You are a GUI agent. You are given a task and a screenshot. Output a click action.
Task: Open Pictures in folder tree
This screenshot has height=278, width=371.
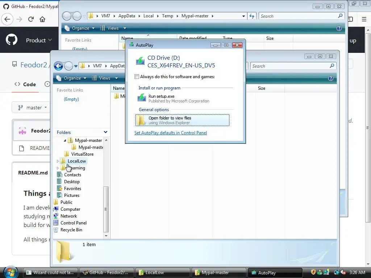point(71,195)
